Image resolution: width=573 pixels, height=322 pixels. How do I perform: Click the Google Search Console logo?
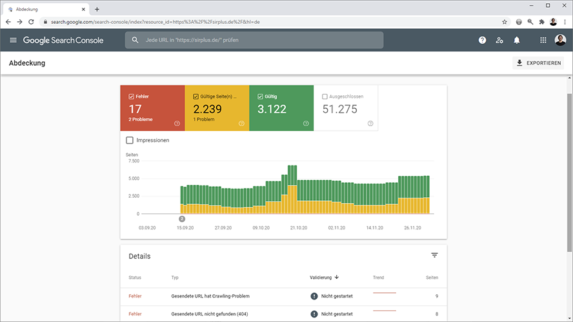coord(63,40)
